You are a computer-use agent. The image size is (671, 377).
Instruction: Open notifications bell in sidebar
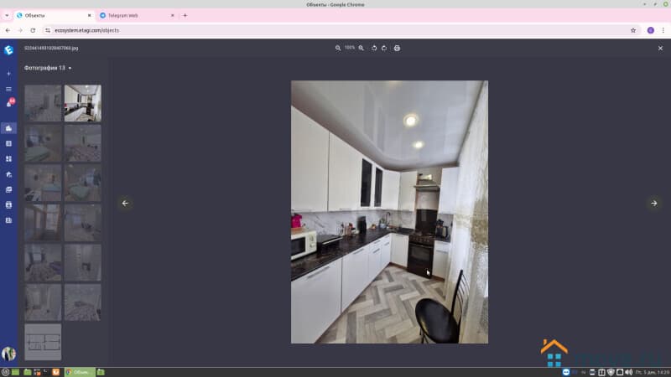[9, 104]
